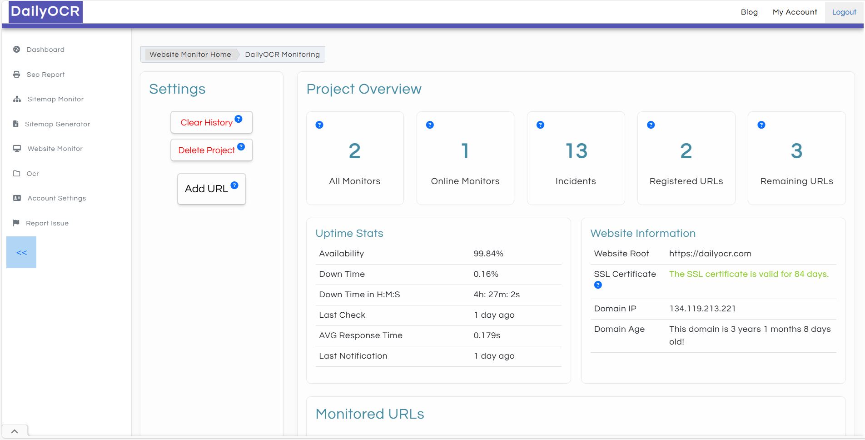Click the Logout link
Image resolution: width=865 pixels, height=440 pixels.
844,12
